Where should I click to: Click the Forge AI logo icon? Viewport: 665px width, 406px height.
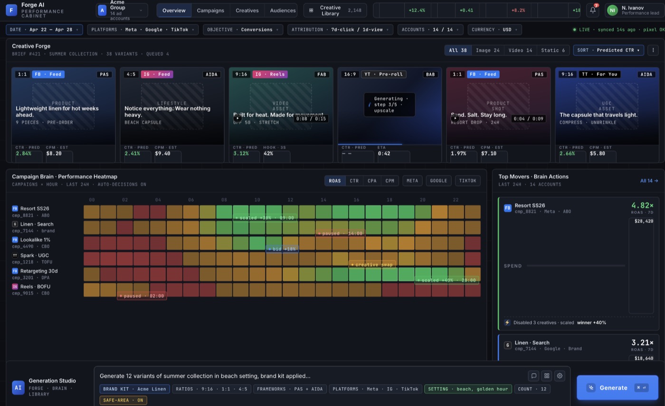[x=11, y=10]
